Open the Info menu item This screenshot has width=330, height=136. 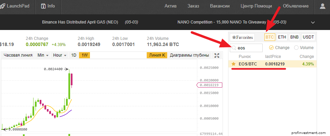pyautogui.click(x=48, y=6)
